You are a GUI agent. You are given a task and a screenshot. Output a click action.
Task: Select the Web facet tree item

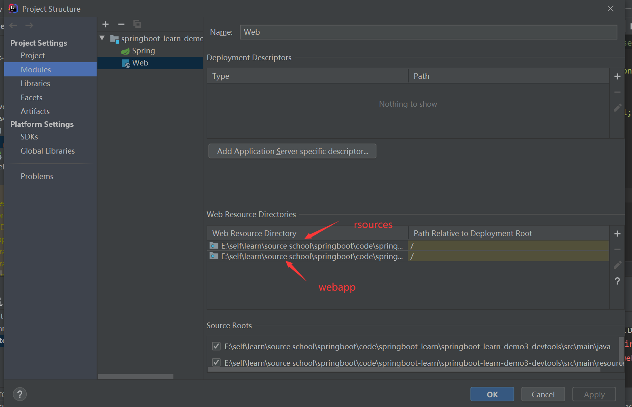(140, 63)
